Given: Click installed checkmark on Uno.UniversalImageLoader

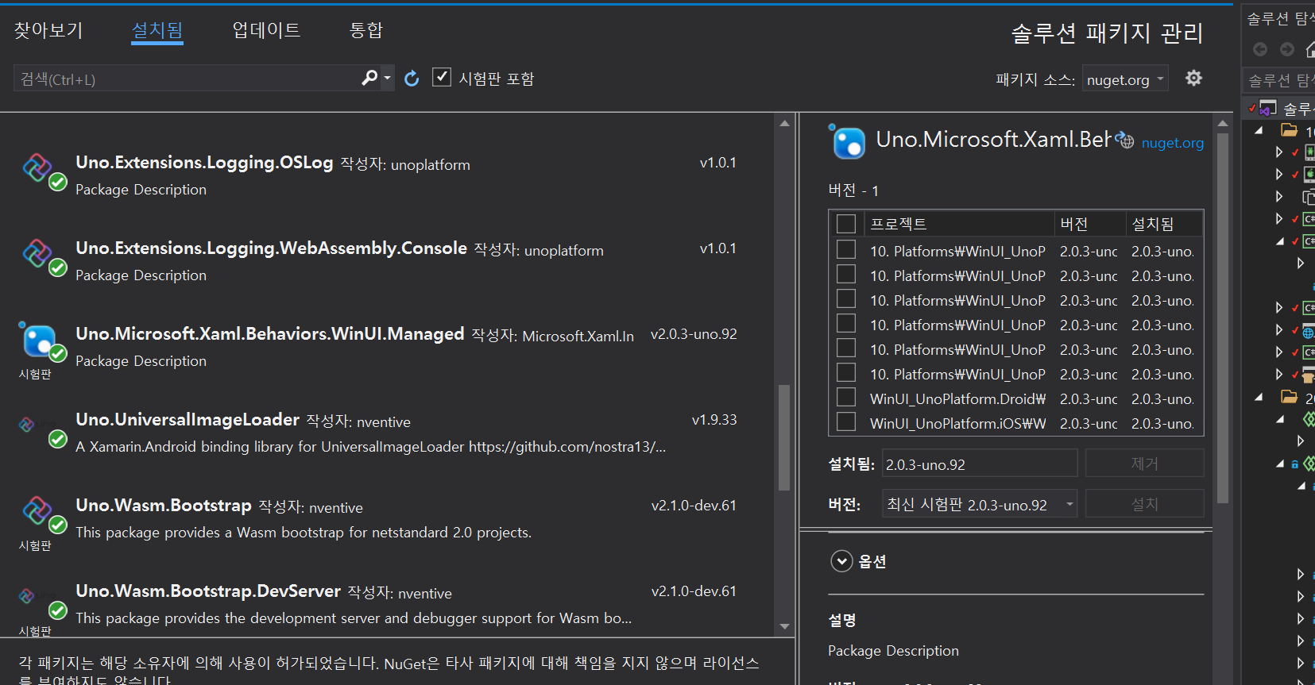Looking at the screenshot, I should (58, 439).
